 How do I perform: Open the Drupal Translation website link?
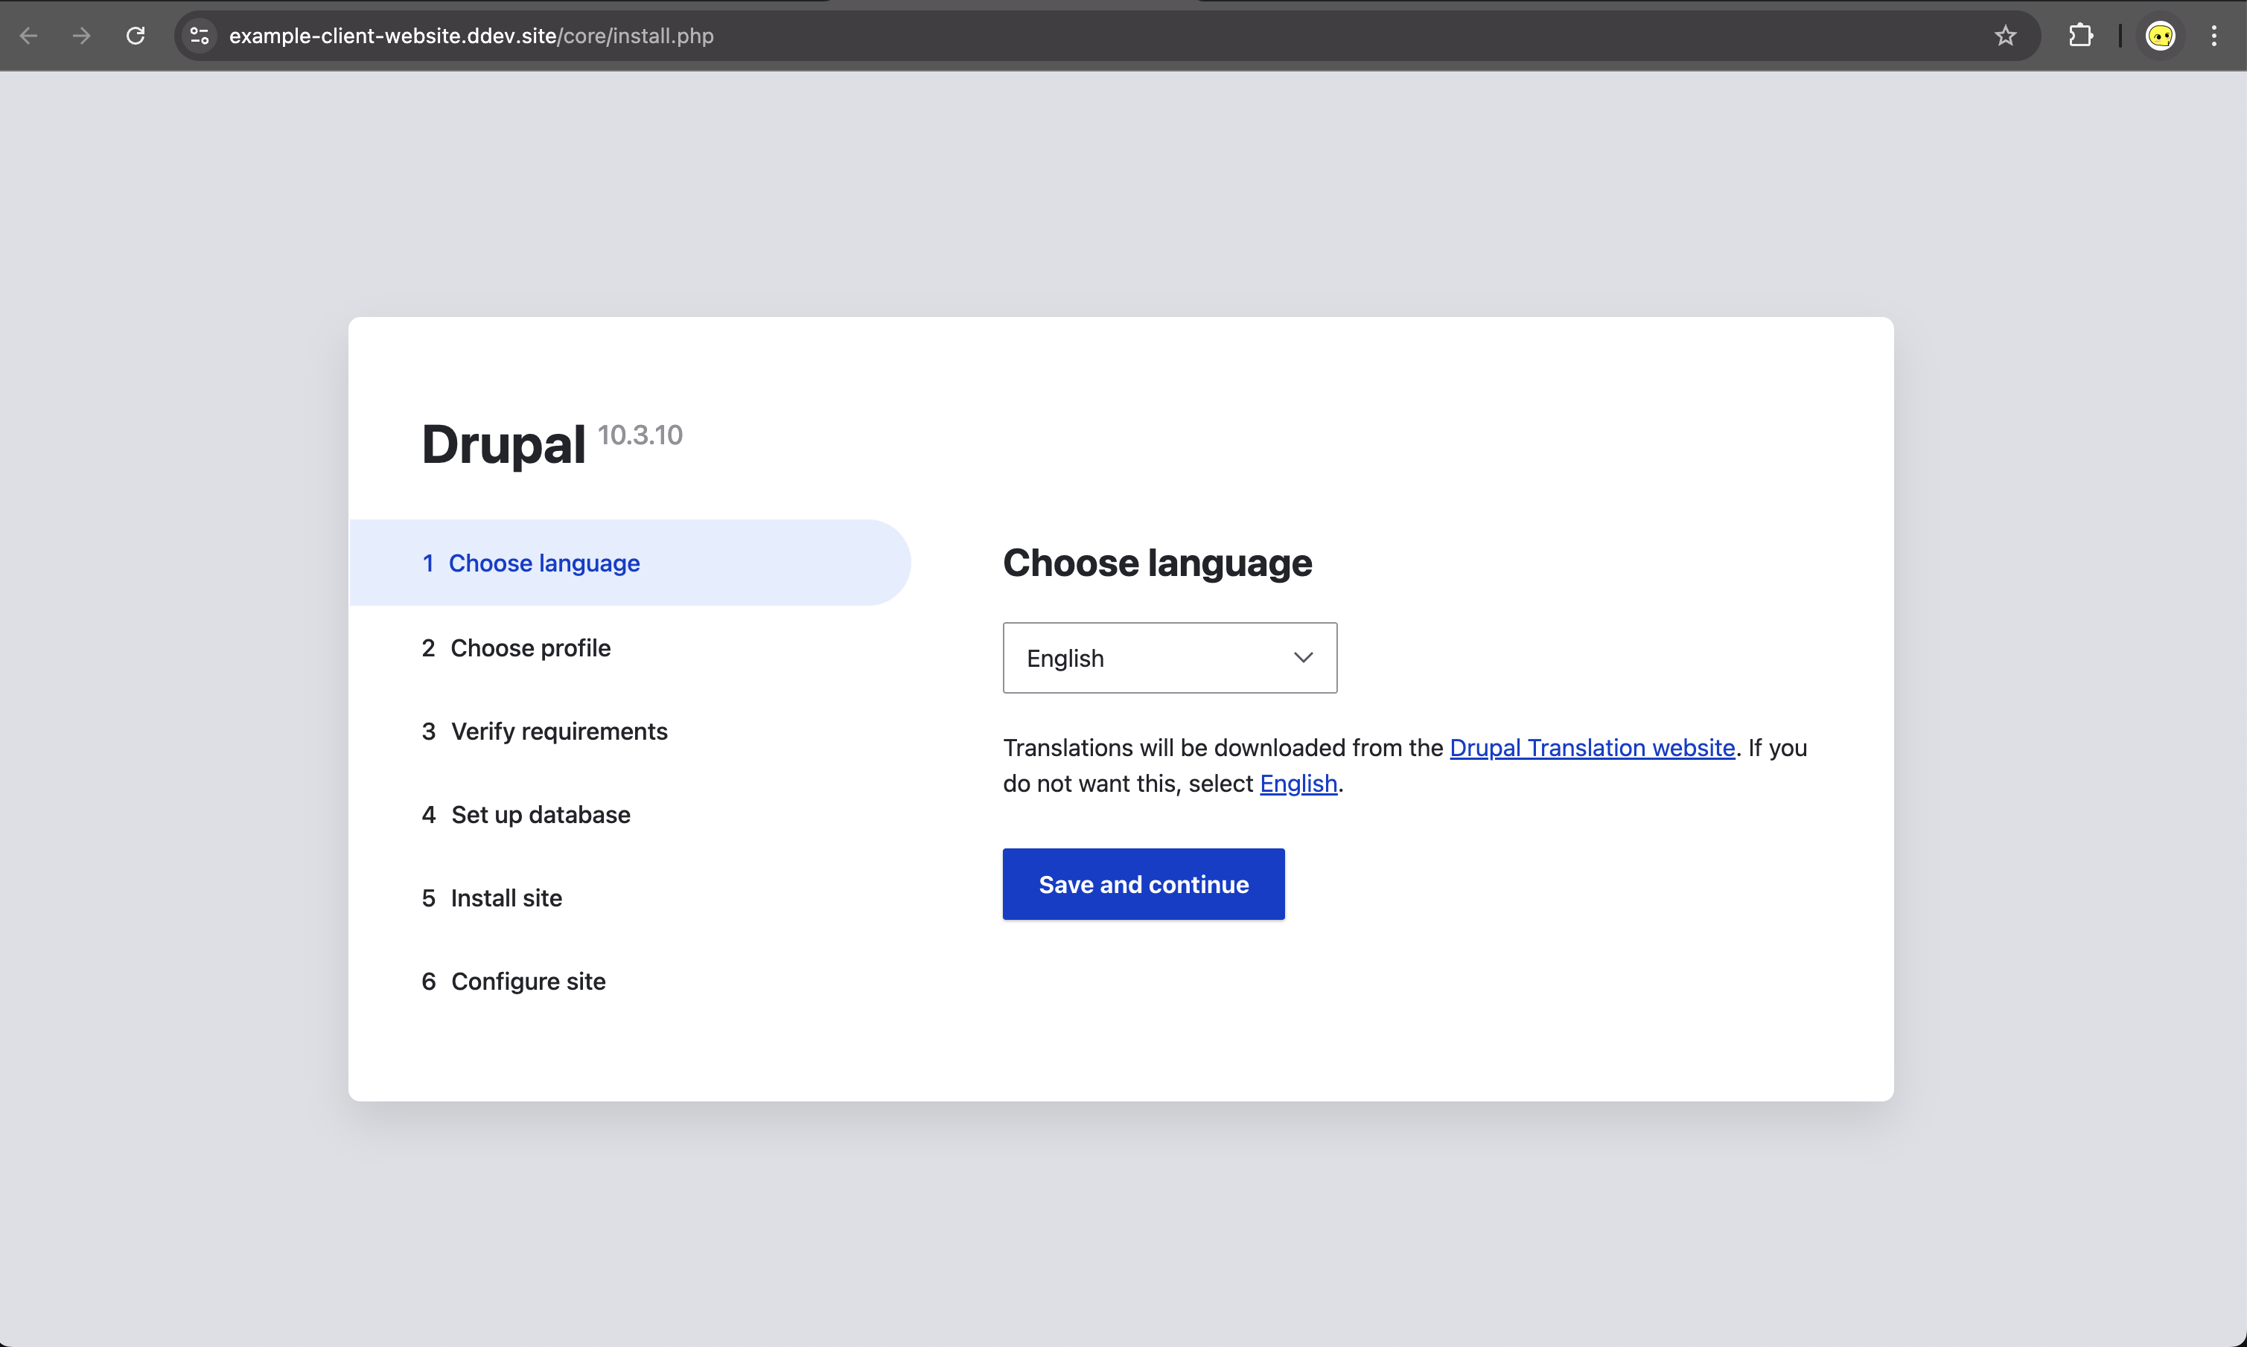1592,748
